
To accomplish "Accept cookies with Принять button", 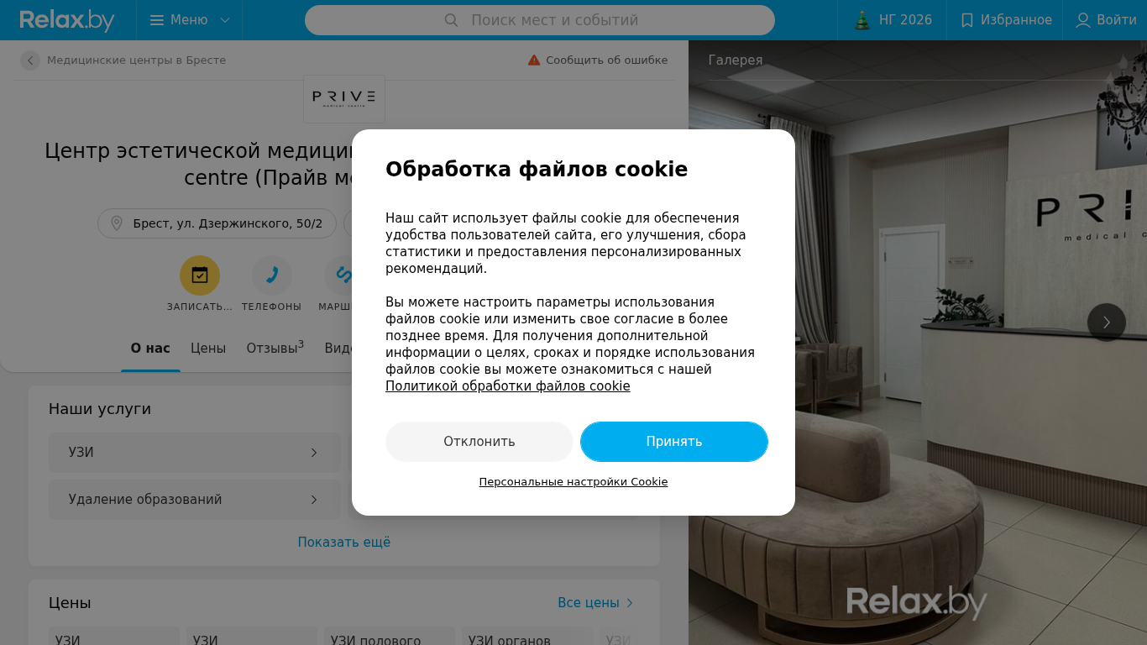I will (x=674, y=442).
